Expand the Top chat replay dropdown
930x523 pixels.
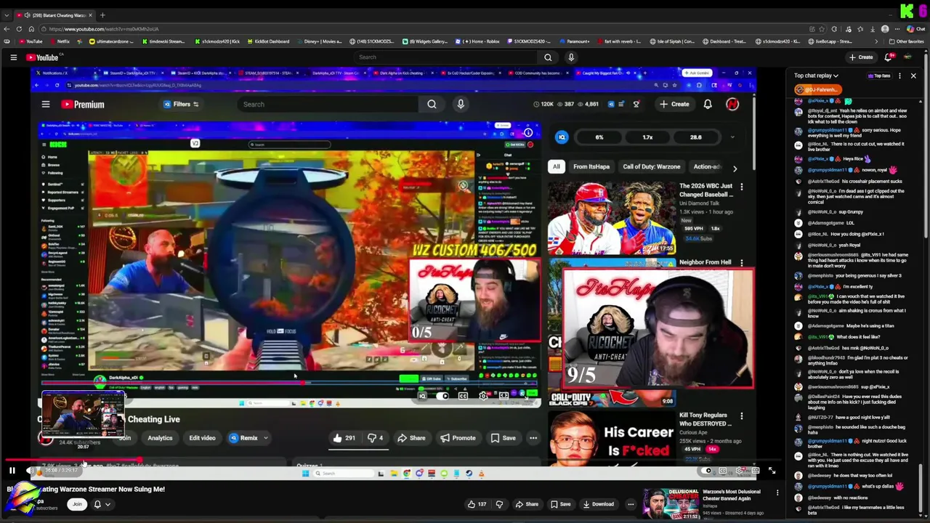(816, 76)
